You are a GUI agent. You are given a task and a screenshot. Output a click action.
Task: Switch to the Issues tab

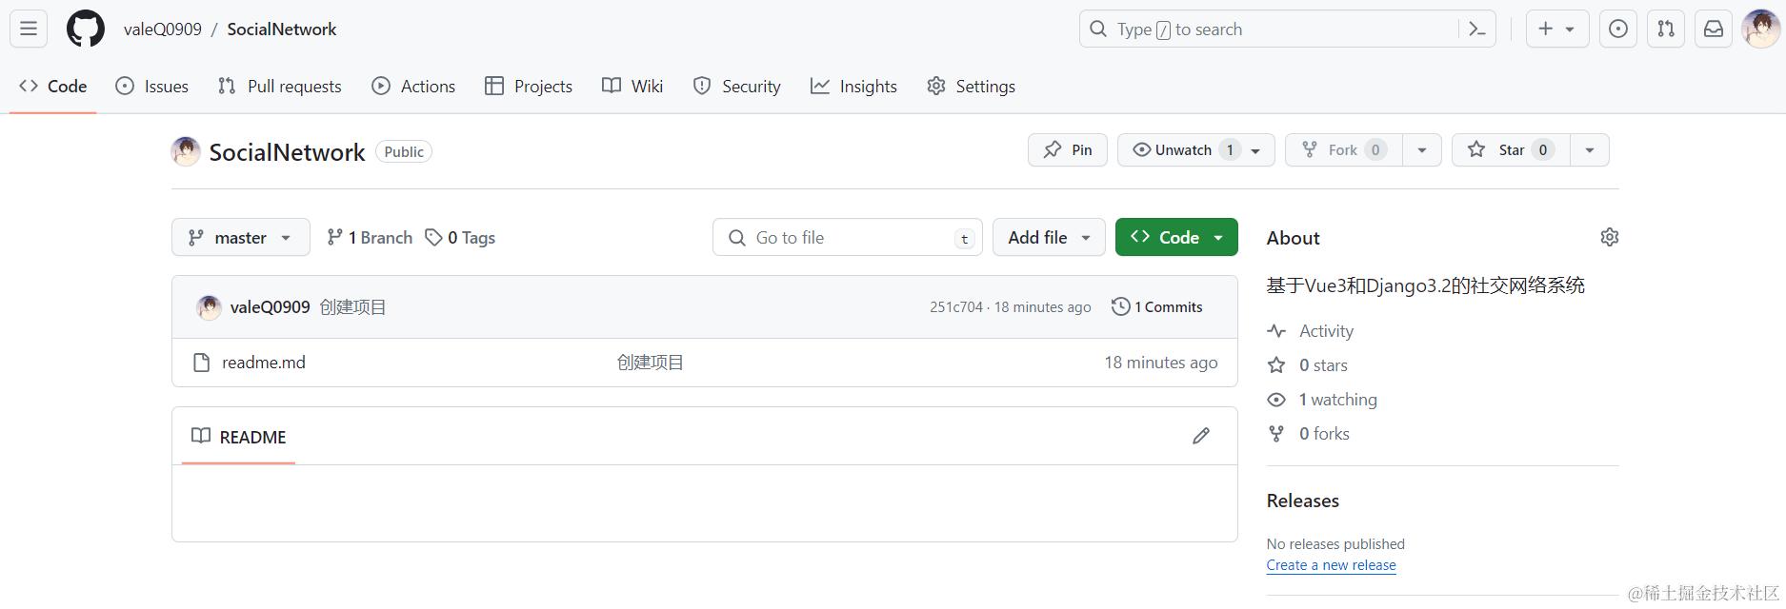click(x=152, y=86)
